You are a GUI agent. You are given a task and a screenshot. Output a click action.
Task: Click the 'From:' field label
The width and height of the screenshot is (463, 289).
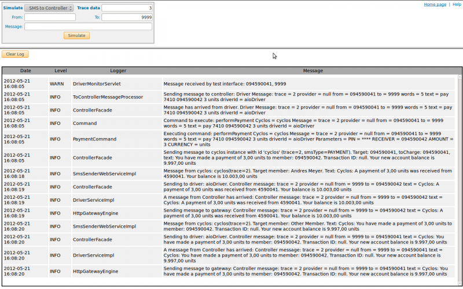pos(17,17)
